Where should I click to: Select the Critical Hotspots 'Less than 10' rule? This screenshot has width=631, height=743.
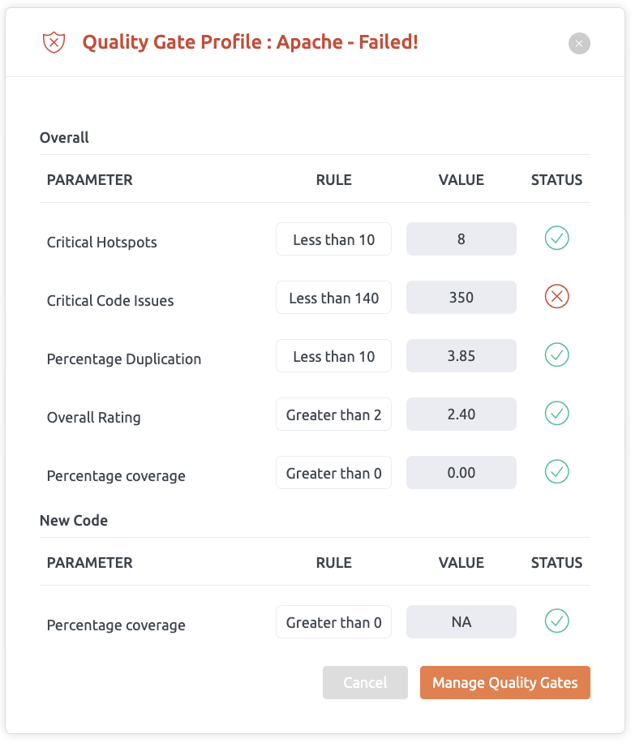pyautogui.click(x=333, y=239)
